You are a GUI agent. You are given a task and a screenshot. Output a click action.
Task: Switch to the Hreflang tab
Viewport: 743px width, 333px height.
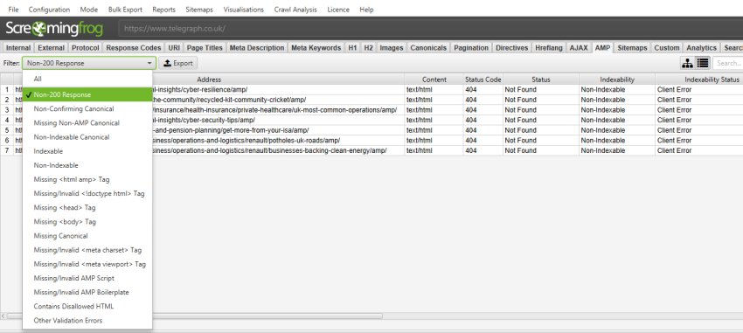(x=549, y=48)
